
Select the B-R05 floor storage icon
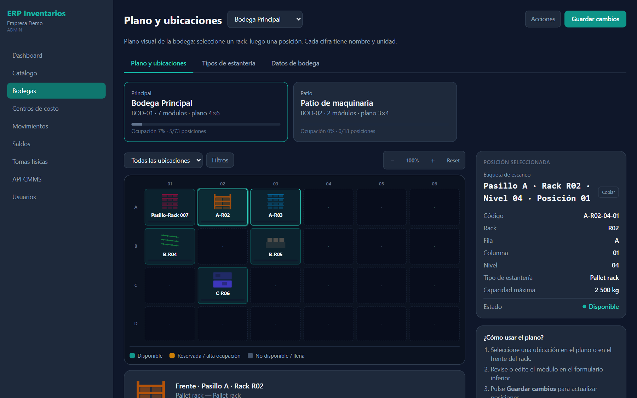tap(276, 243)
